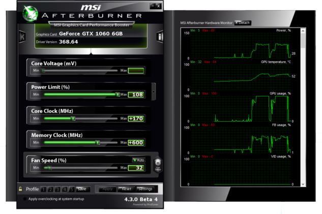Toggle Auto fan speed
Screen dimensions: 322x214
(138, 160)
